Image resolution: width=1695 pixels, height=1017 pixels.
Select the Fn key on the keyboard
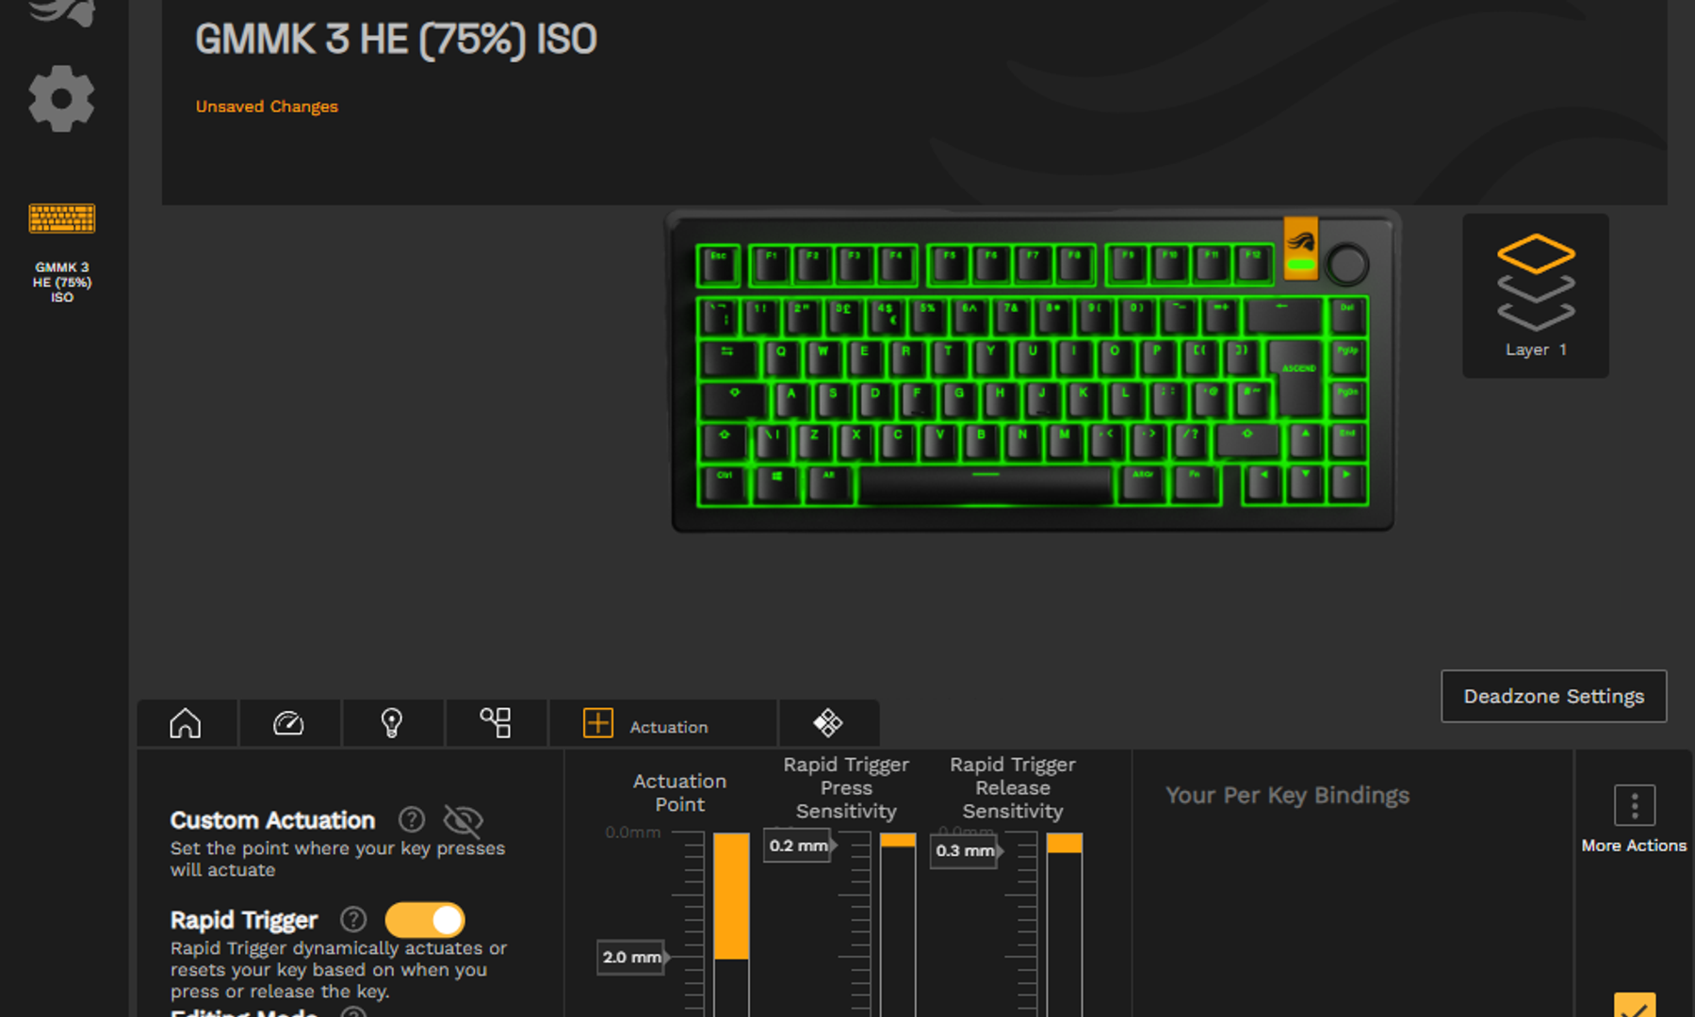click(x=1194, y=484)
